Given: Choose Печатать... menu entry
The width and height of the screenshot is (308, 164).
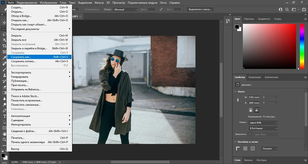Looking at the screenshot, I should tap(39, 138).
